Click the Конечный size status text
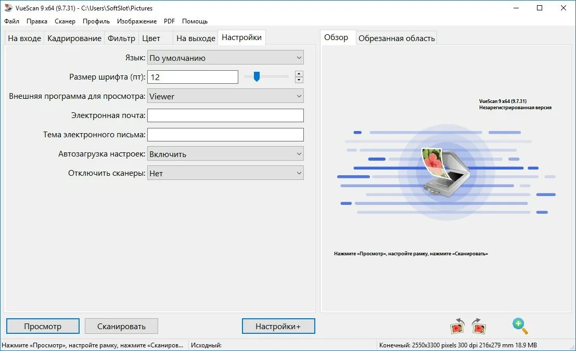Screen dimensions: 576x351 coord(458,345)
